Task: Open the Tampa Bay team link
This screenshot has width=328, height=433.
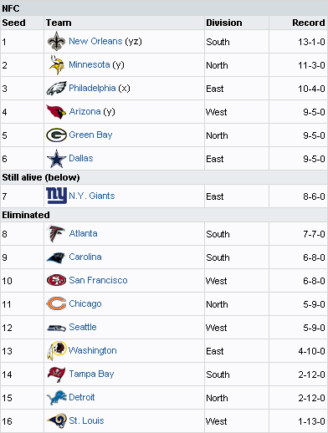Action: 91,374
